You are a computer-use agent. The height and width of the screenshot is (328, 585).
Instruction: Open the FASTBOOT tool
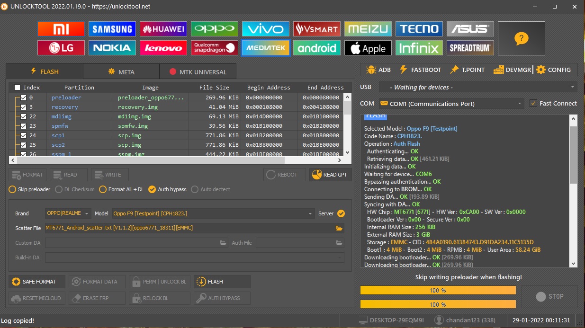[421, 70]
